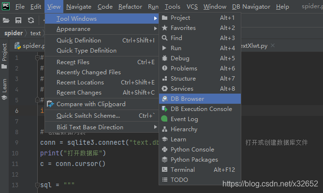Click the Synchronize reload toolbar icon
This screenshot has width=323, height=193.
pyautogui.click(x=31, y=20)
